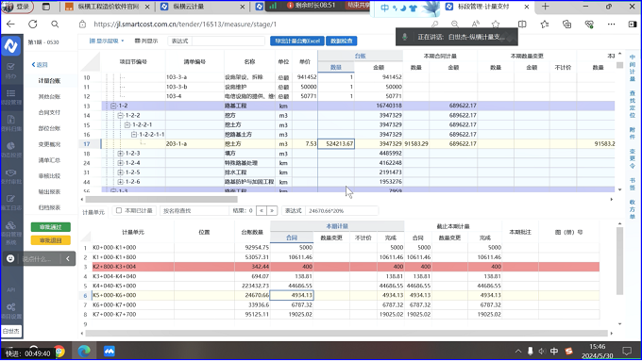Click the split screen icon in browser toolbar
Viewport: 642px width, 361px height.
tap(522, 25)
